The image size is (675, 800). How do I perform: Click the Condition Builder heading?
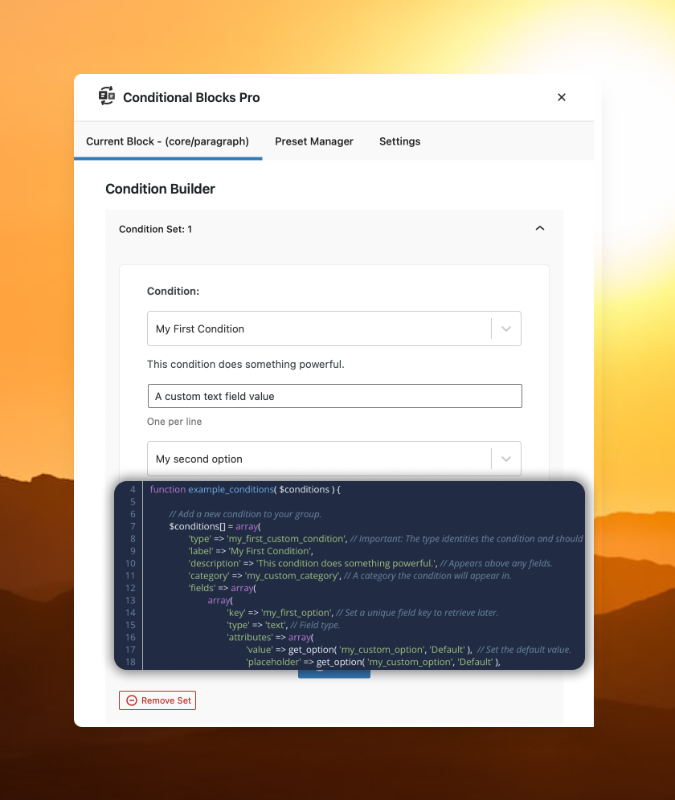point(160,189)
